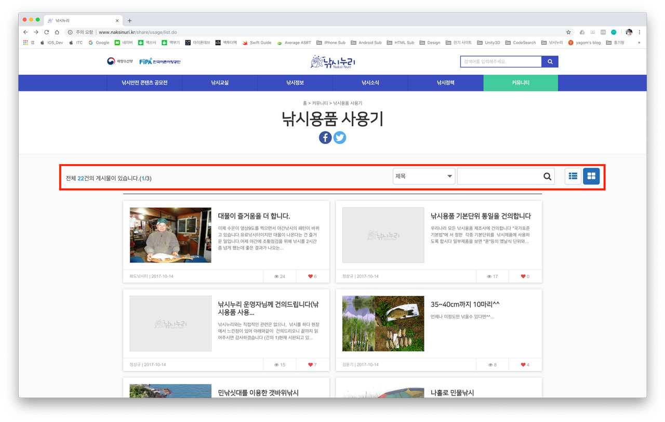Viewport: 665px width, 422px height.
Task: Switch to list view layout
Action: (573, 176)
